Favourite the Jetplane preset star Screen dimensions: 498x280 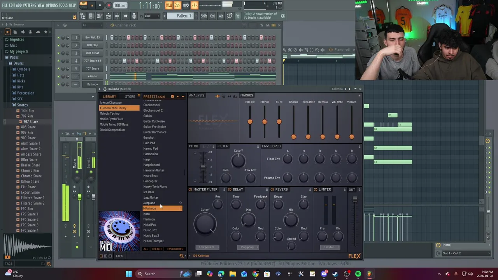coord(181,203)
